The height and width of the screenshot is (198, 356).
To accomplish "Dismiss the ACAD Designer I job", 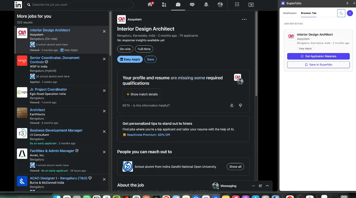I will click(x=104, y=179).
